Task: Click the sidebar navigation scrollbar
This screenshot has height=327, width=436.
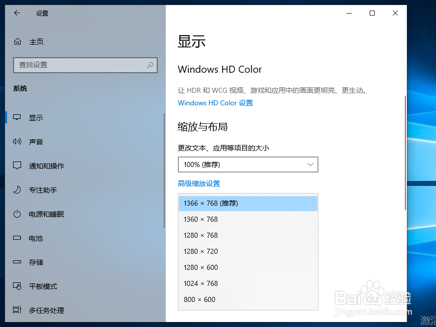Action: click(164, 171)
